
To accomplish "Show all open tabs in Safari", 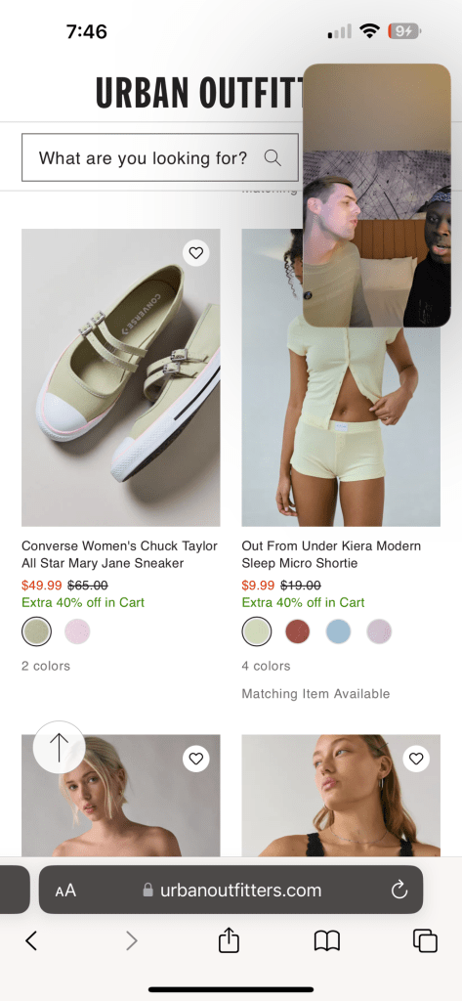I will [425, 940].
